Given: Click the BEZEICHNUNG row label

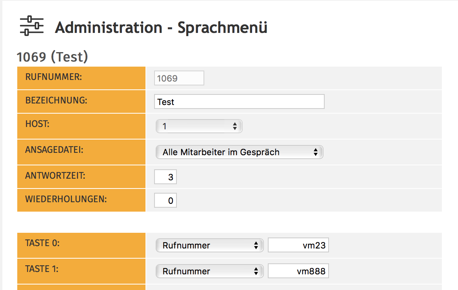Looking at the screenshot, I should pos(56,100).
